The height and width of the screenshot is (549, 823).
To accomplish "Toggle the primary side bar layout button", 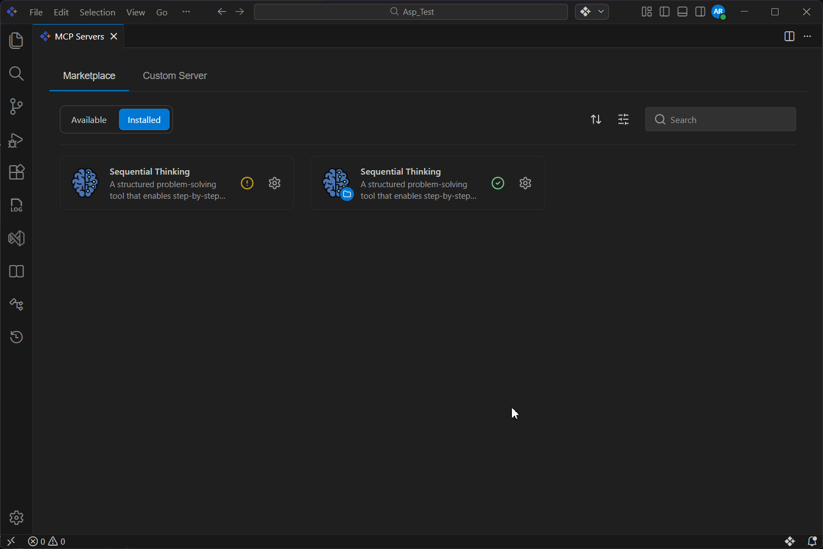I will tap(664, 12).
